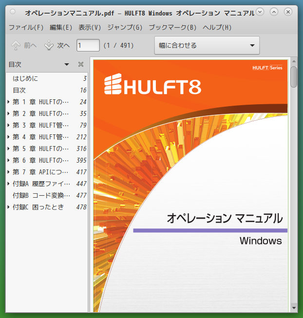Open the ジャンプ(G) menu

(x=125, y=27)
